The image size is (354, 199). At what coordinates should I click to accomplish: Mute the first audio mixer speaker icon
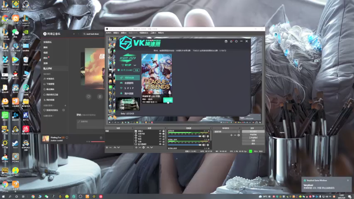coord(204,137)
